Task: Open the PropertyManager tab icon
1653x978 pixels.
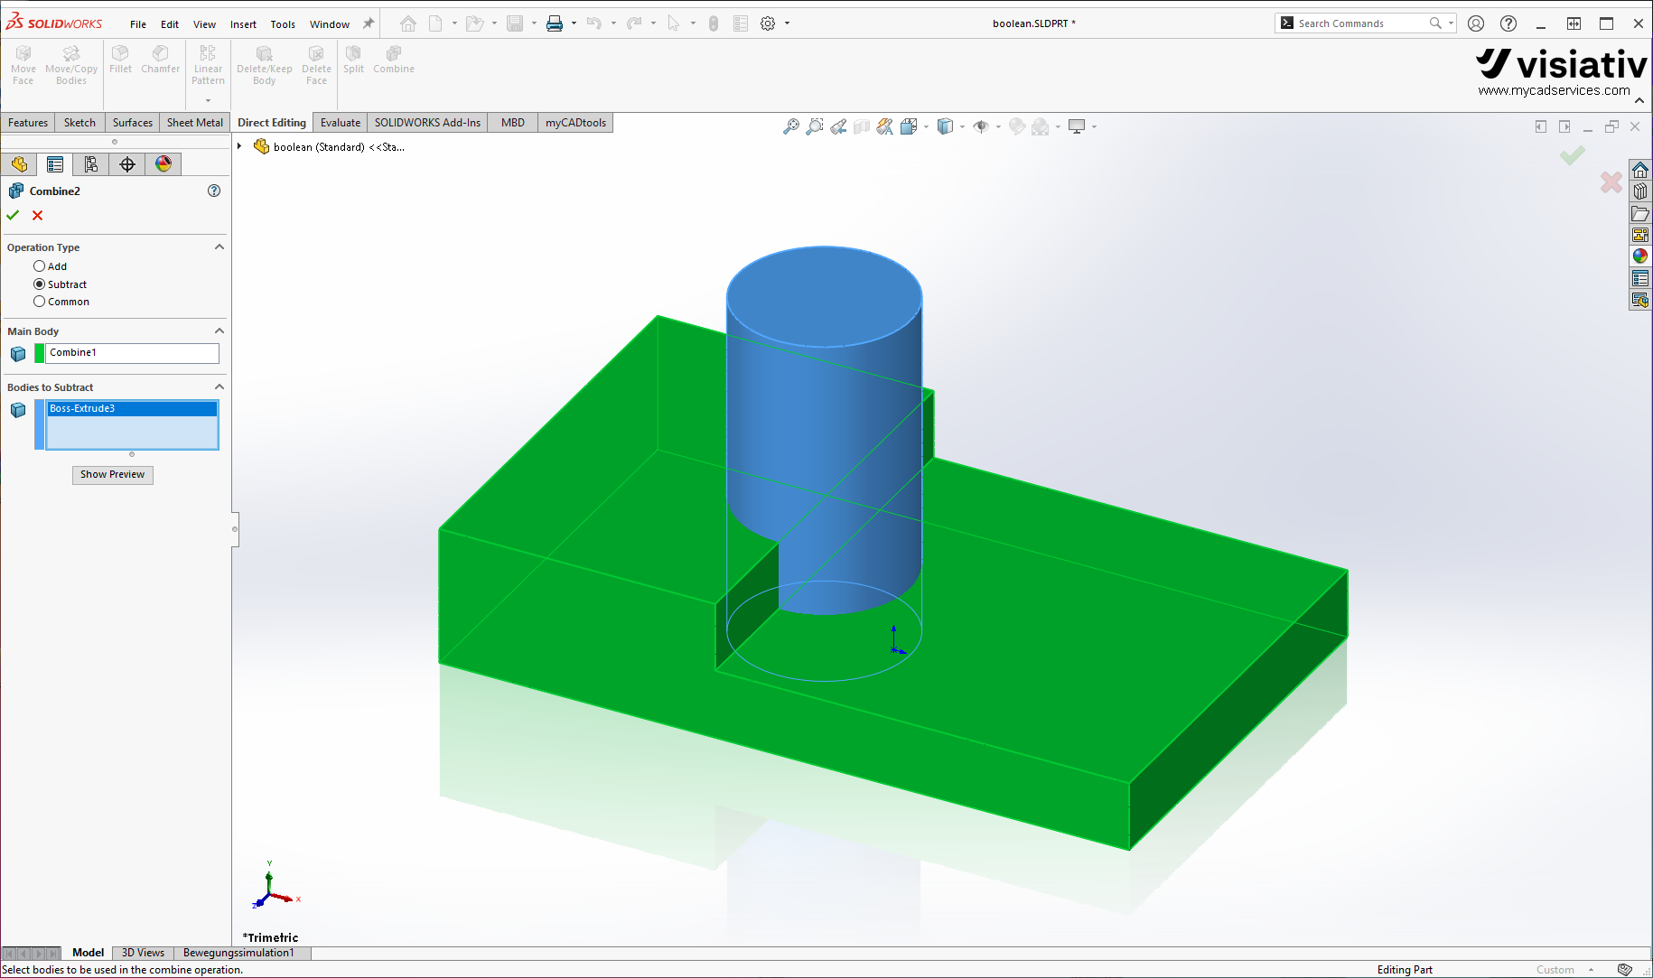Action: [x=55, y=164]
